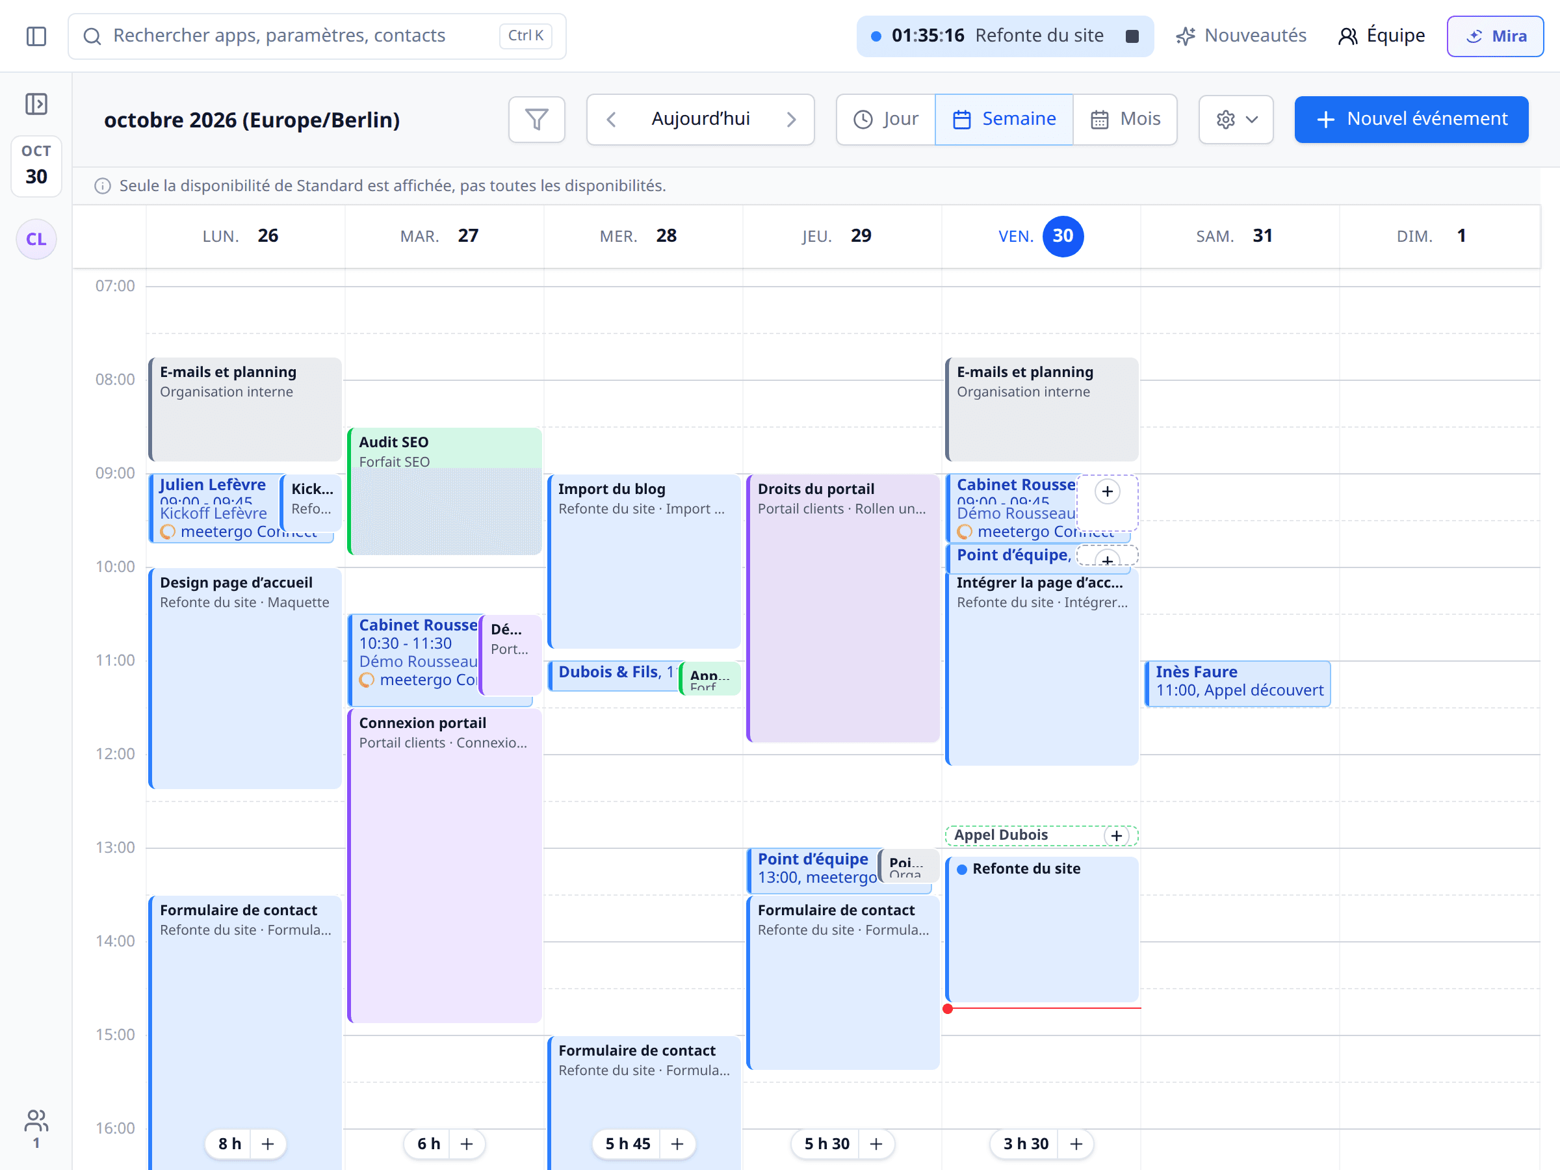The width and height of the screenshot is (1560, 1170).
Task: Click the 01:35:16 timer display
Action: tap(928, 36)
